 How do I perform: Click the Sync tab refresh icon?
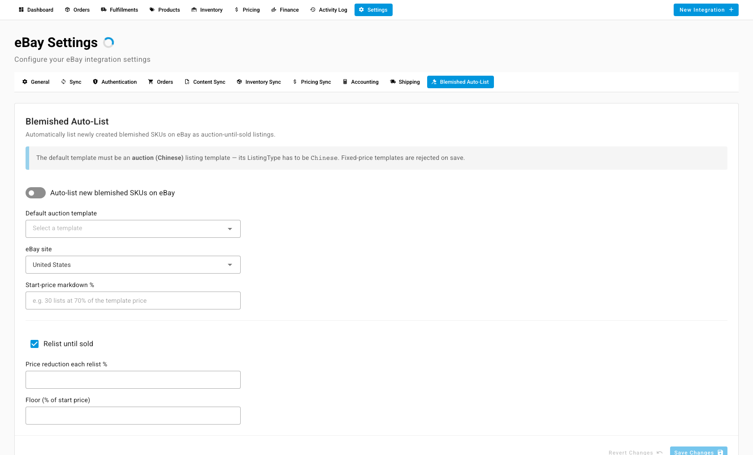coord(64,82)
